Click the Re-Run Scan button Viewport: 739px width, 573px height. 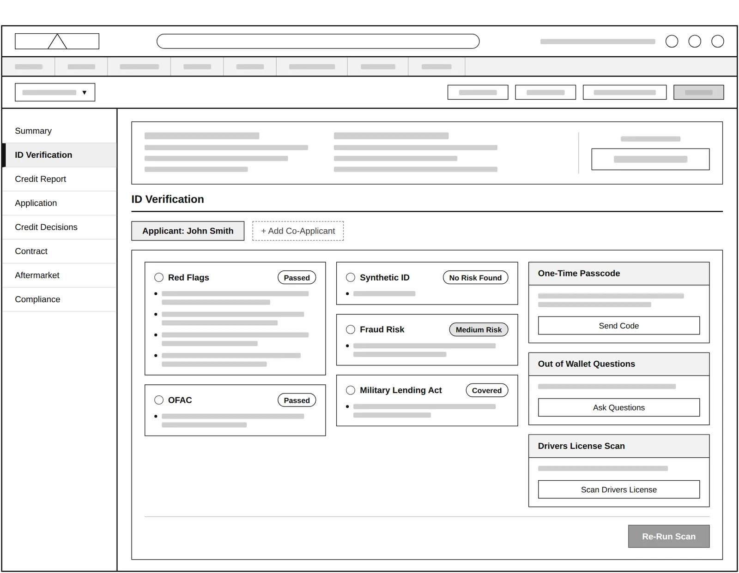click(669, 537)
